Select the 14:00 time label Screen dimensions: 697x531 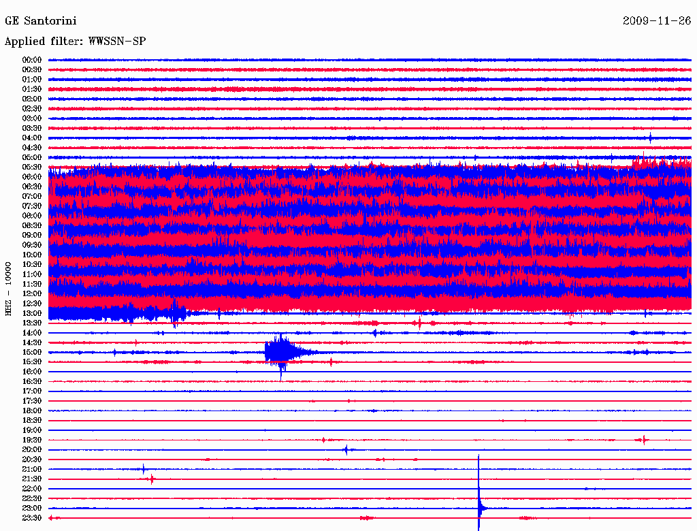click(32, 333)
